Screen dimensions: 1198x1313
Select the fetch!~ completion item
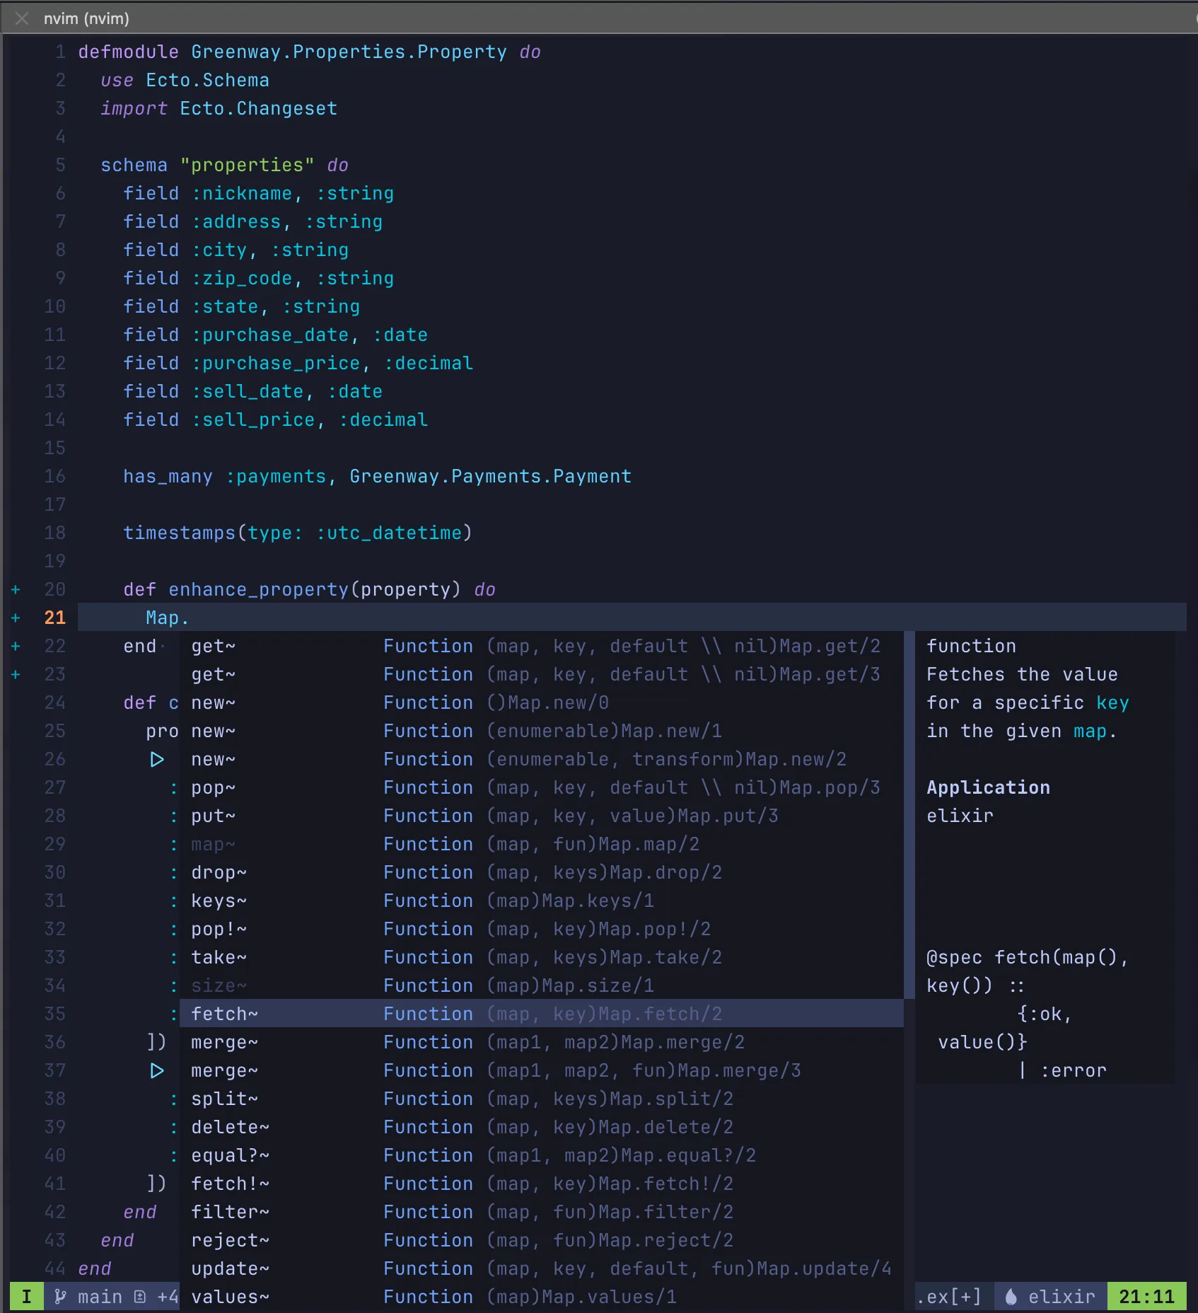[x=542, y=1184]
